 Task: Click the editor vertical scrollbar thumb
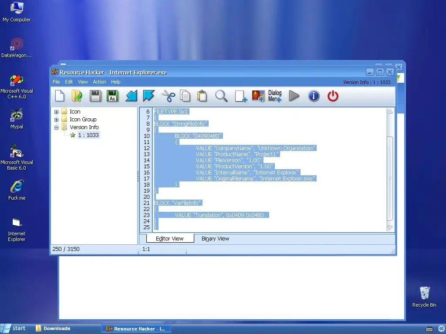[x=390, y=178]
